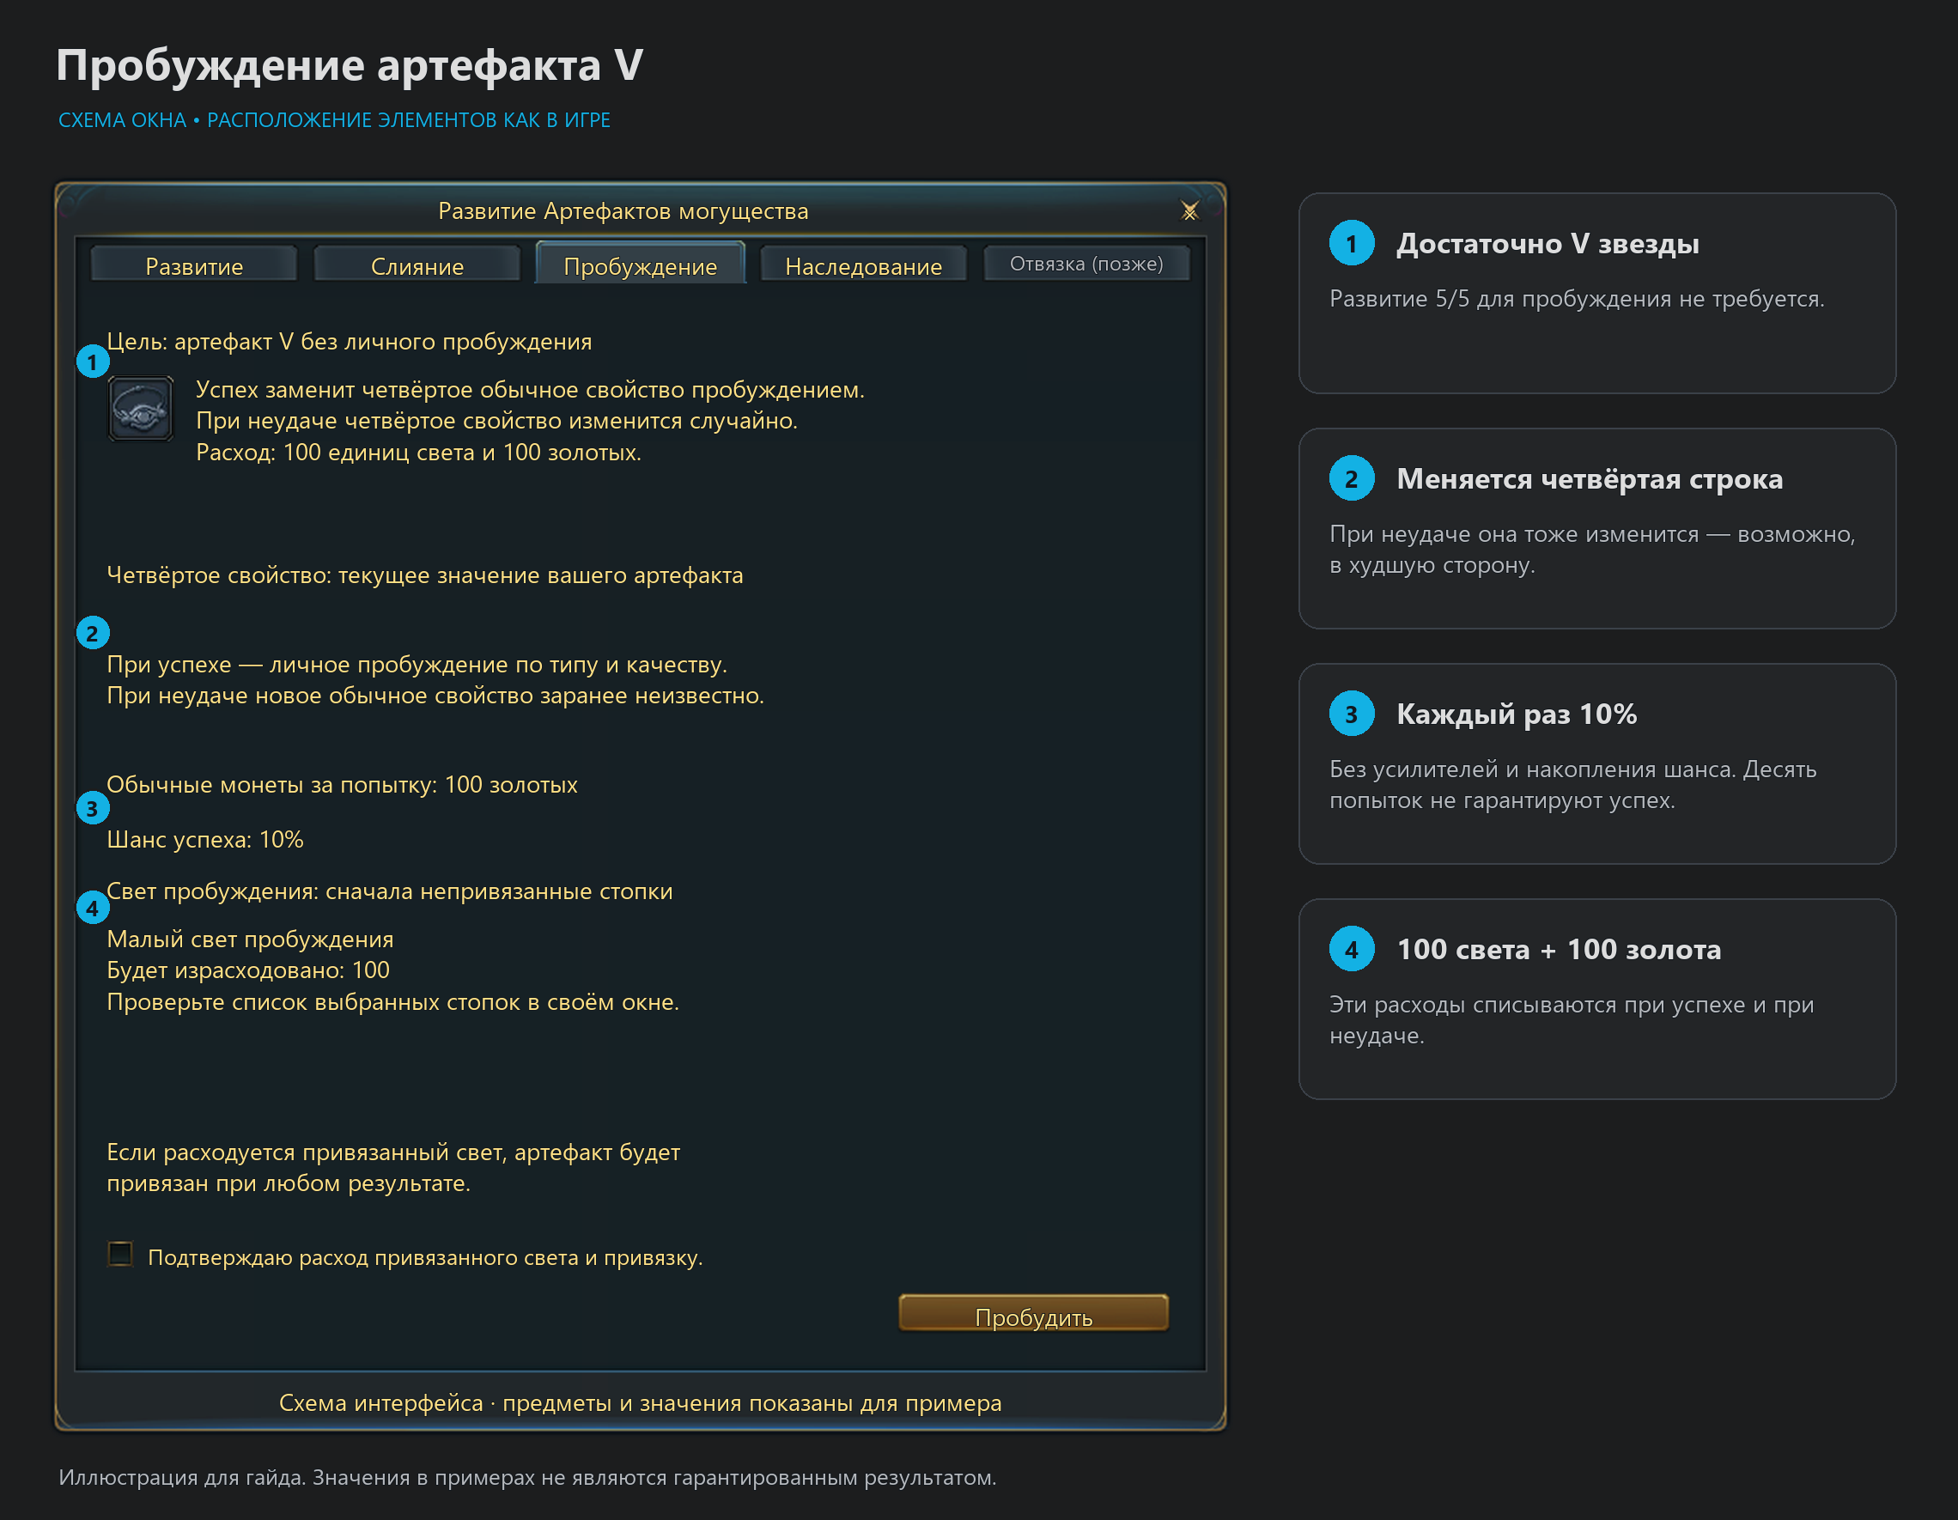Click the heading 100 света + 100 золота
1958x1520 pixels.
click(1559, 950)
